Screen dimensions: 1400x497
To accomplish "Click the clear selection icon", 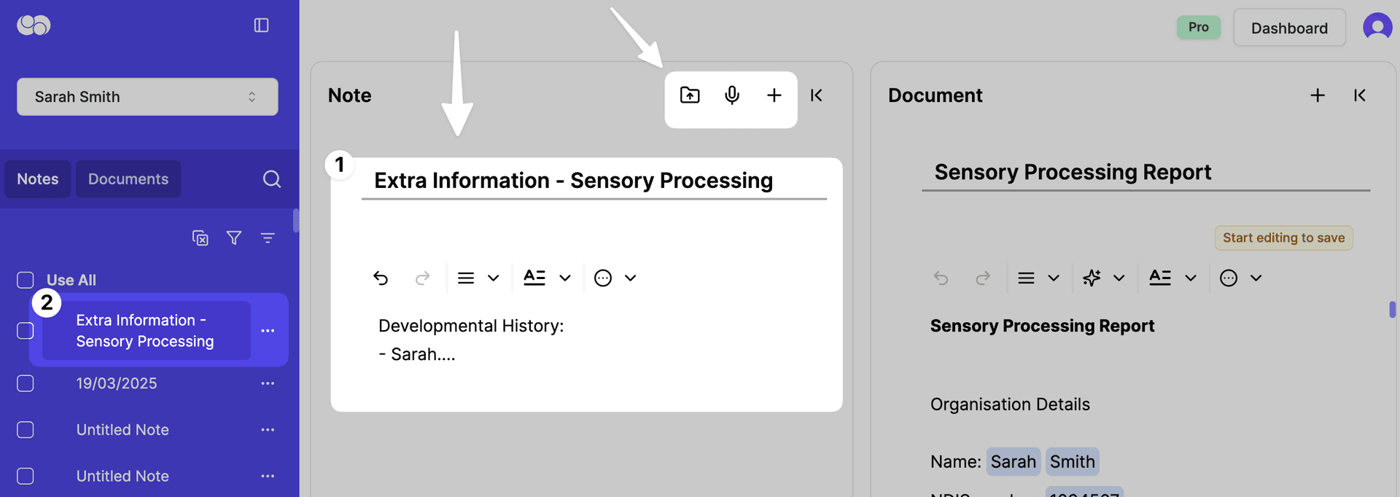I will (201, 238).
